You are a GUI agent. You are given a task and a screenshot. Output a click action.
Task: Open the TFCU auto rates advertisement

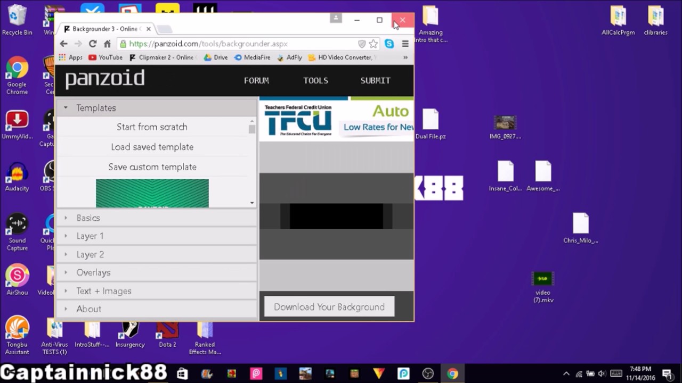tap(337, 119)
